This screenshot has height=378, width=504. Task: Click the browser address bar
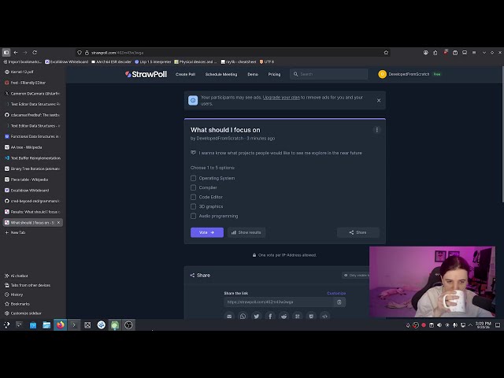point(233,53)
